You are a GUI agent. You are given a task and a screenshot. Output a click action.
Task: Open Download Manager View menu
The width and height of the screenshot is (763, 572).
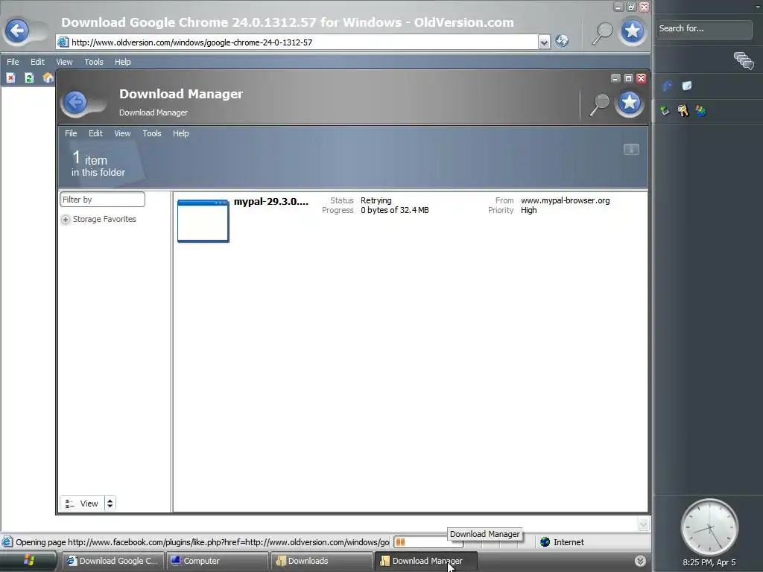pos(123,133)
